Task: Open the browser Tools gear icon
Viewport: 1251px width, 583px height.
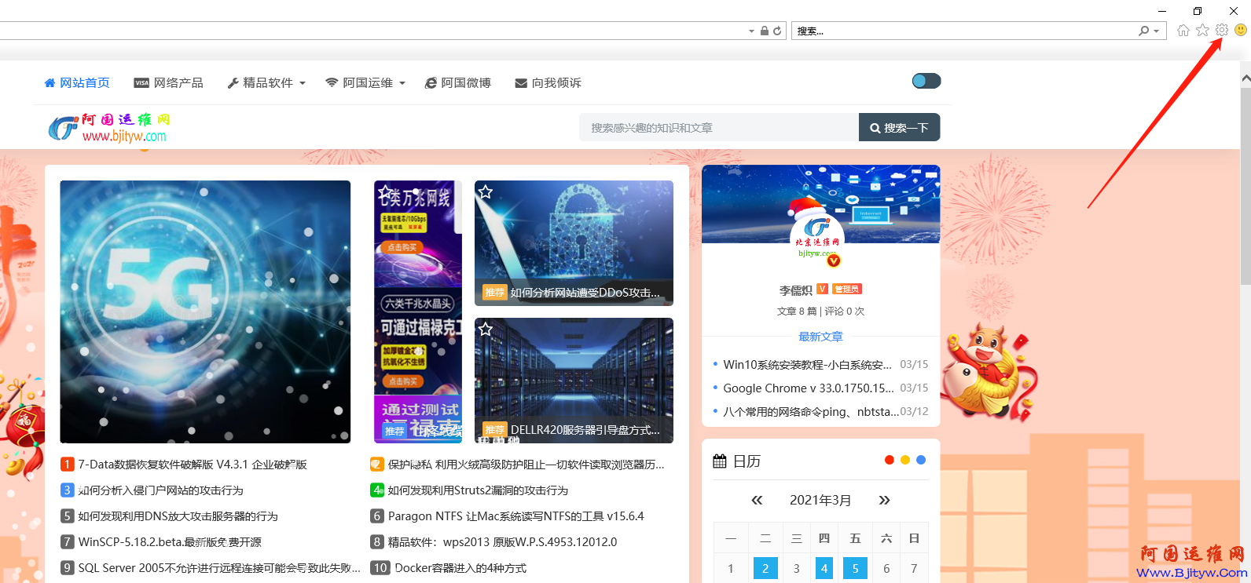Action: [1221, 30]
